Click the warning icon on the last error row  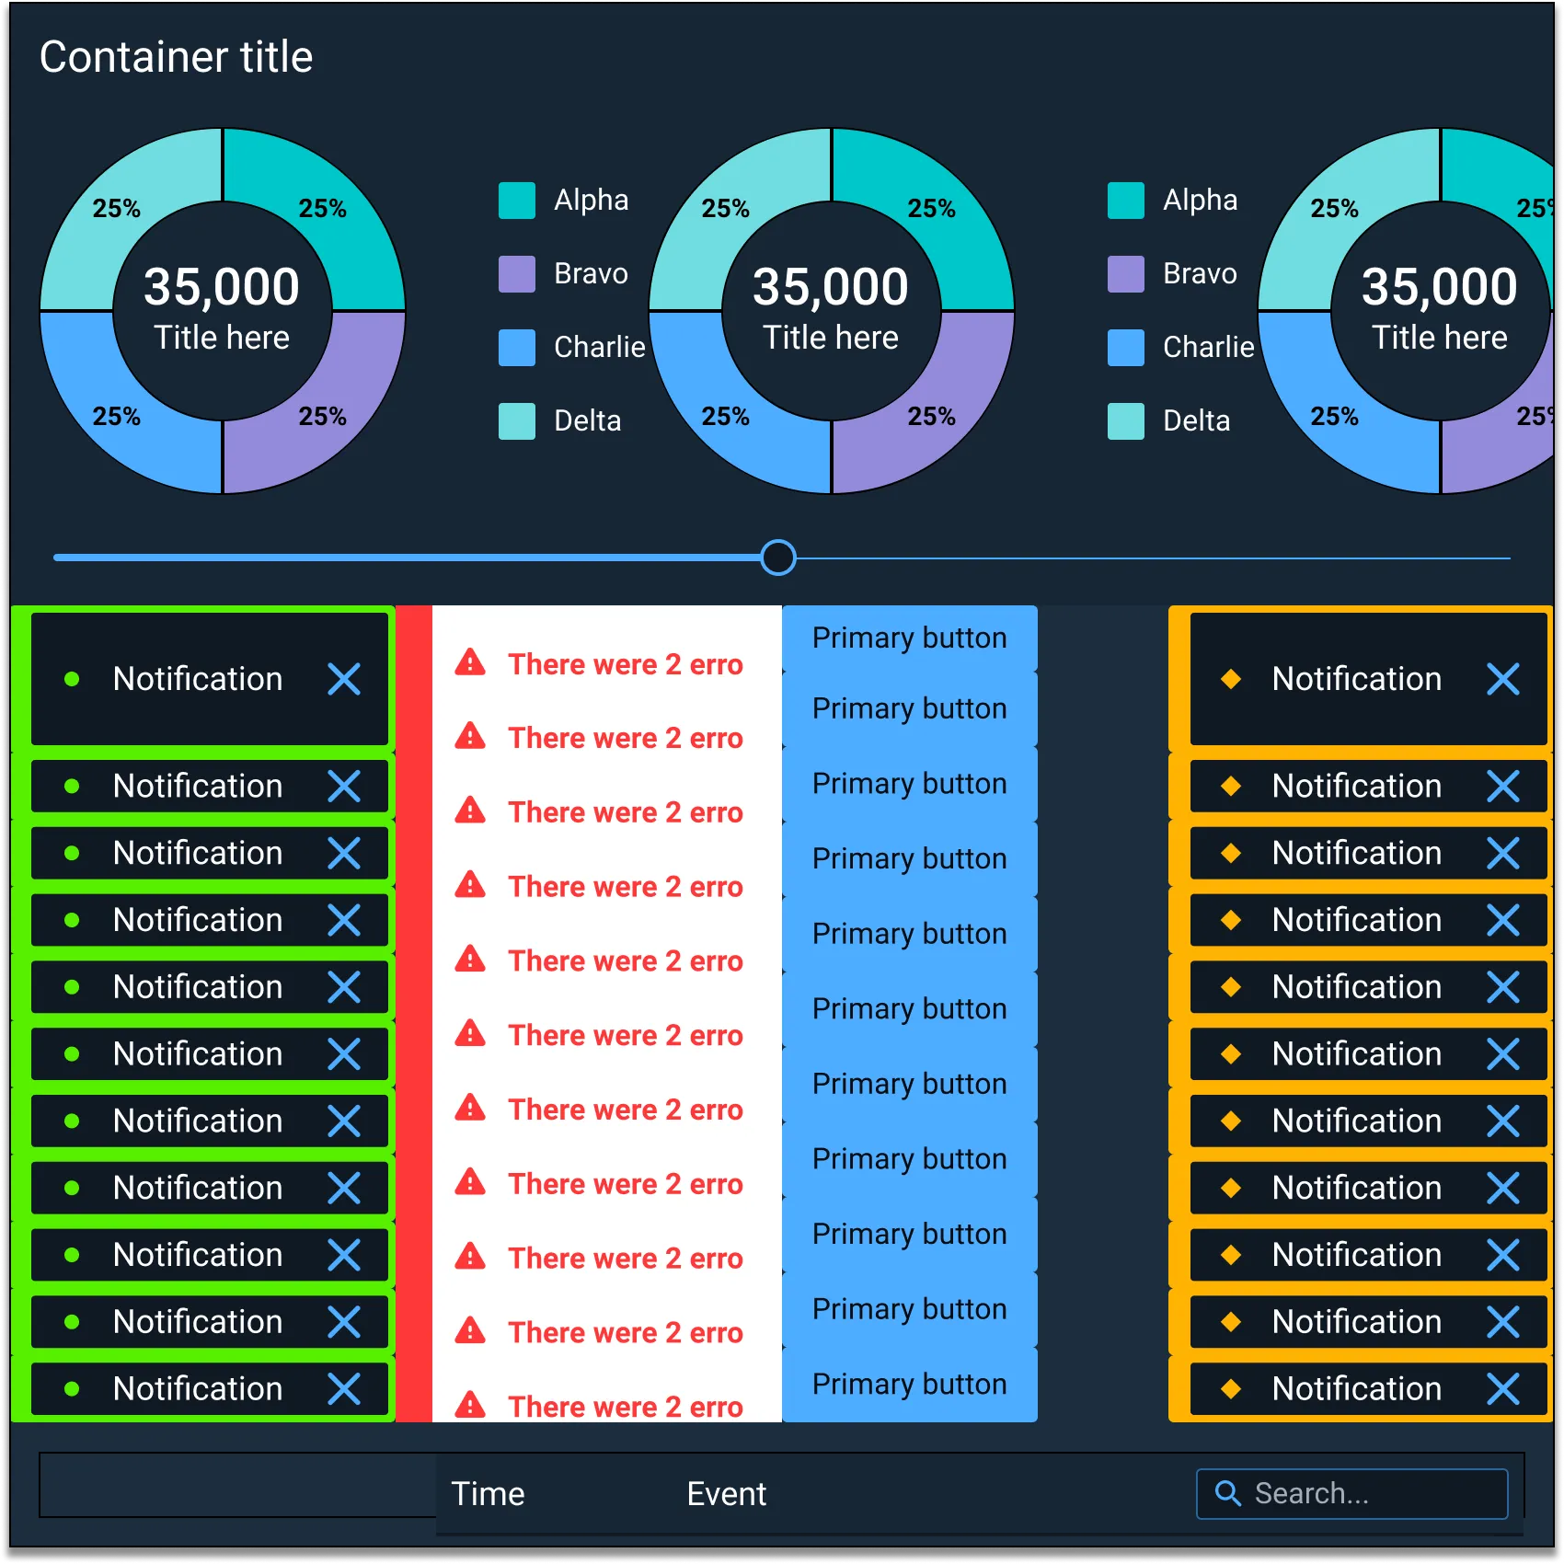(x=470, y=1406)
